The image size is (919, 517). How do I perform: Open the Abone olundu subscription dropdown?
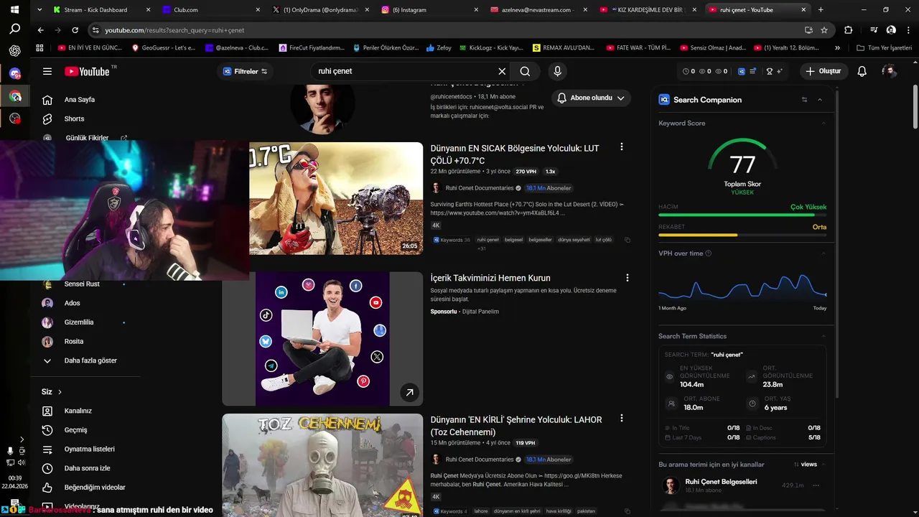(x=591, y=98)
